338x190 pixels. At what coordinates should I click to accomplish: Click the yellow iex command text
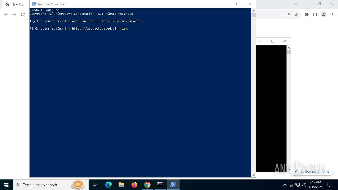[x=125, y=28]
